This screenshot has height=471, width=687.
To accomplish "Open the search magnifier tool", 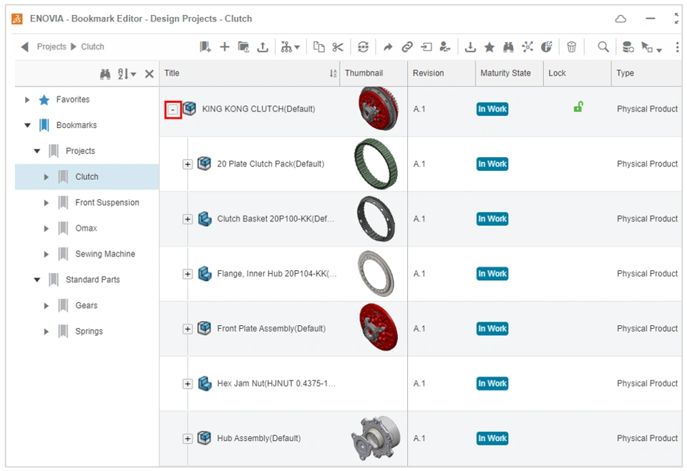I will point(603,47).
